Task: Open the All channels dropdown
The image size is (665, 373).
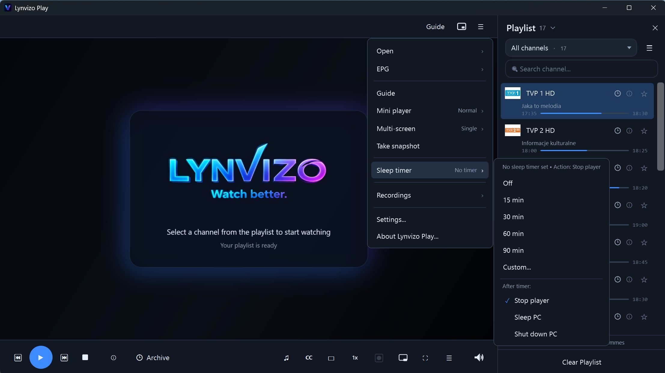Action: (571, 48)
